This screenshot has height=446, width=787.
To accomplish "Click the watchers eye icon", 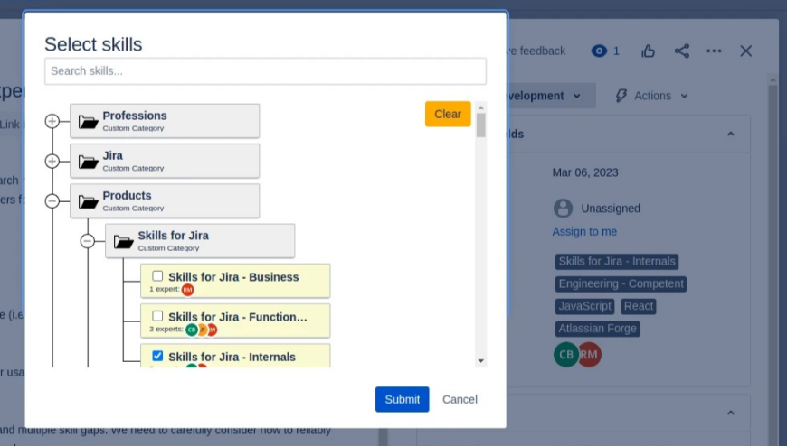I will (599, 51).
